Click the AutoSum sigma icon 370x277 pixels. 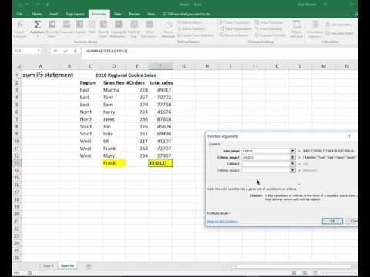click(37, 25)
